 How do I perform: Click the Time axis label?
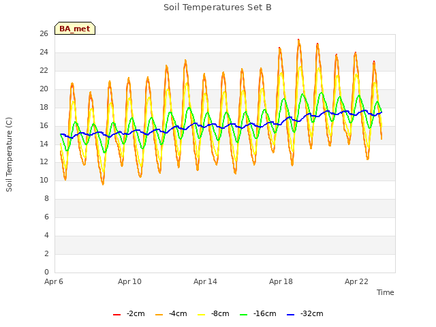click(386, 292)
